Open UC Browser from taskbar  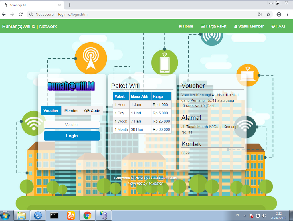pos(71,216)
